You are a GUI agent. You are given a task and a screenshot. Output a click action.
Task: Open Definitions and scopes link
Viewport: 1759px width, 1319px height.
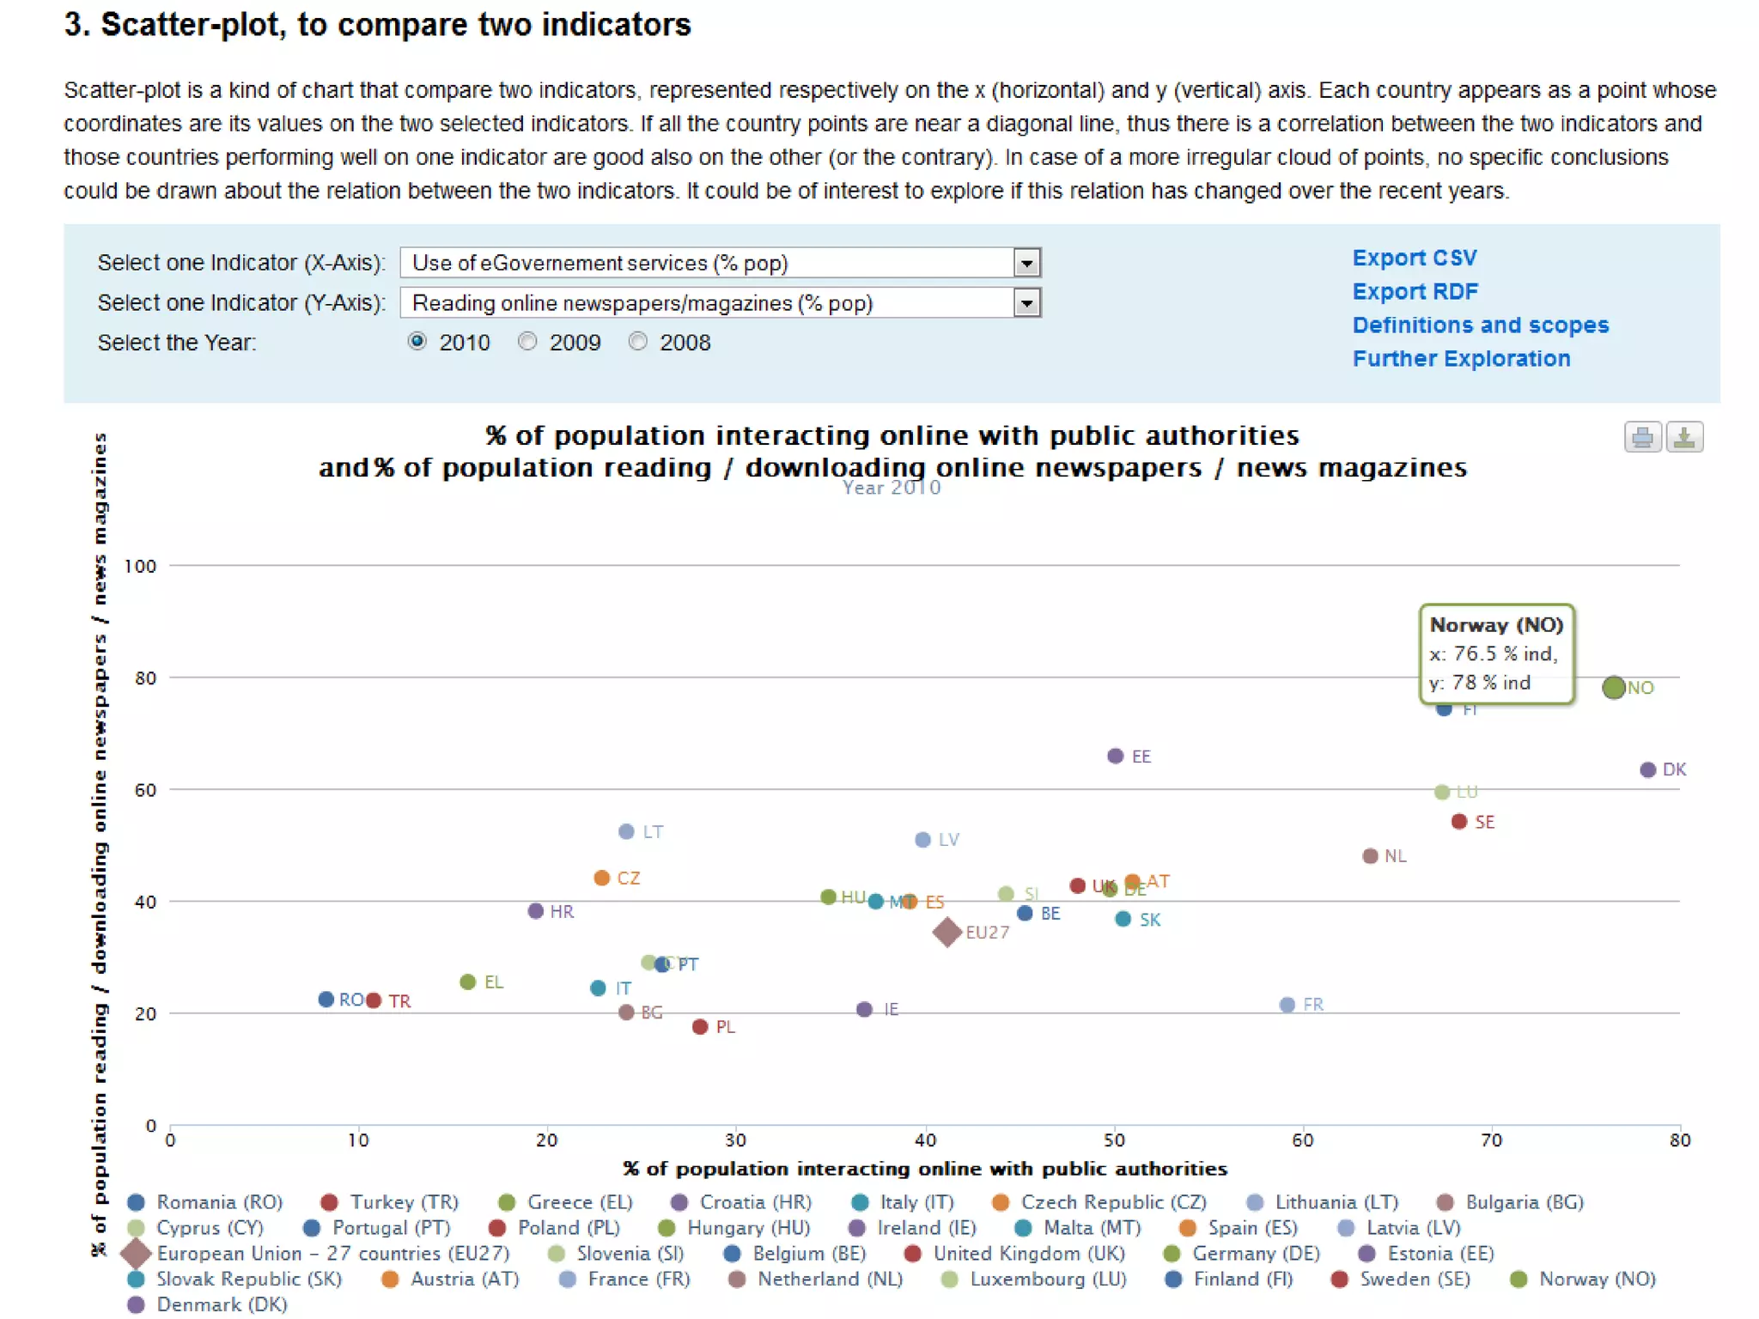coord(1480,325)
